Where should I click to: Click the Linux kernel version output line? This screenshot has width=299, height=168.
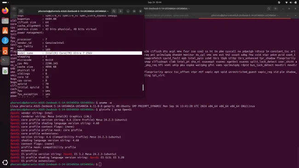pyautogui.click(x=133, y=106)
